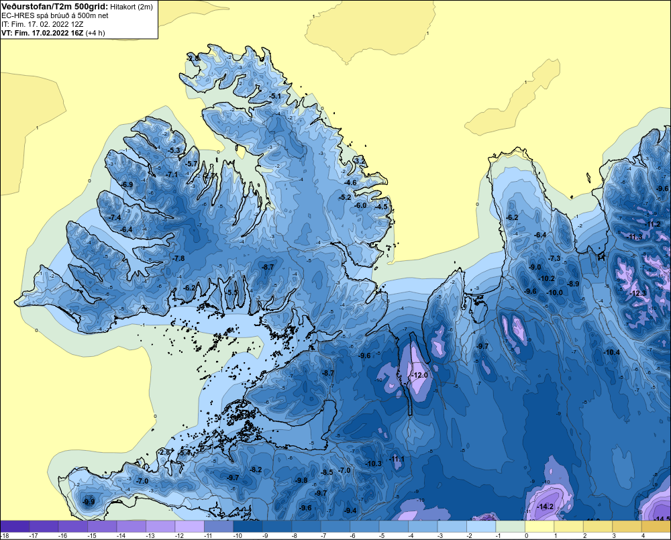
Task: Click the '-9.8' temperature value
Action: 302,480
